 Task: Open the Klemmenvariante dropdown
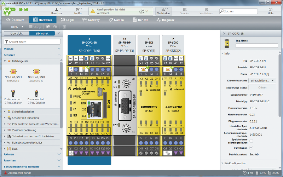click(x=262, y=81)
